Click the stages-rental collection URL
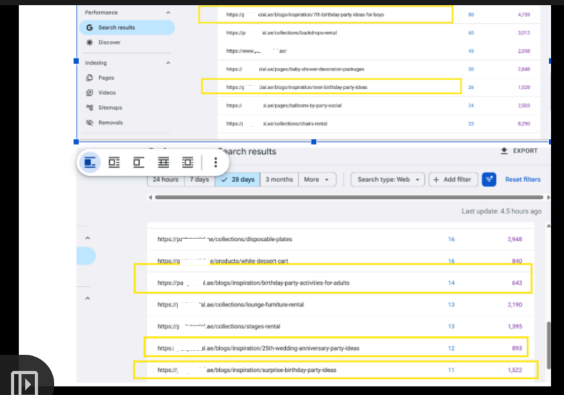The width and height of the screenshot is (564, 395). tap(218, 326)
